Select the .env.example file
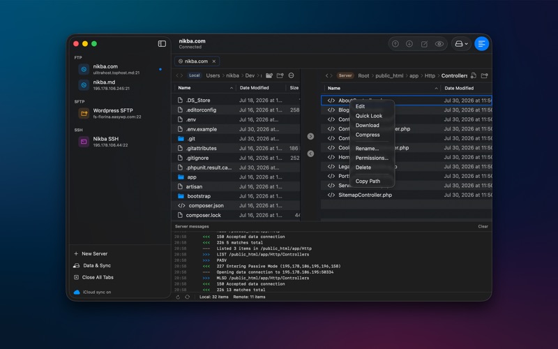The image size is (558, 349). point(237,129)
